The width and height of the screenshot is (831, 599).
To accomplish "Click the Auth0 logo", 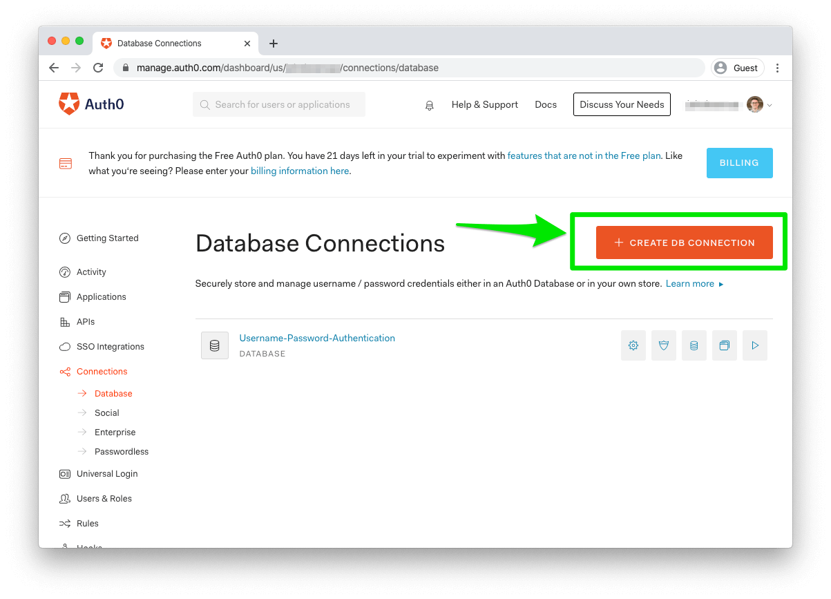I will pyautogui.click(x=91, y=104).
